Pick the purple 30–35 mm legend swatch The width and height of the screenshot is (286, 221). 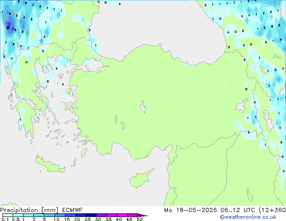[x=101, y=215]
